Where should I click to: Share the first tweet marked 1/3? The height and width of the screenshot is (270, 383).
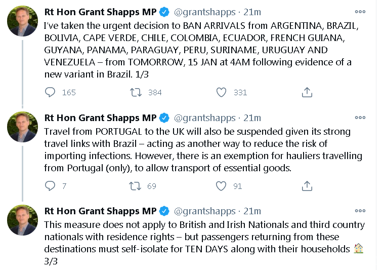coord(307,92)
